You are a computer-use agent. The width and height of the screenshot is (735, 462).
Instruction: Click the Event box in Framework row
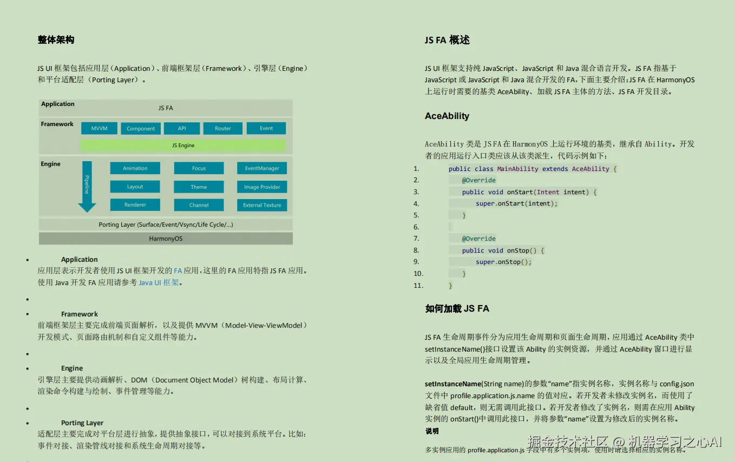point(266,128)
